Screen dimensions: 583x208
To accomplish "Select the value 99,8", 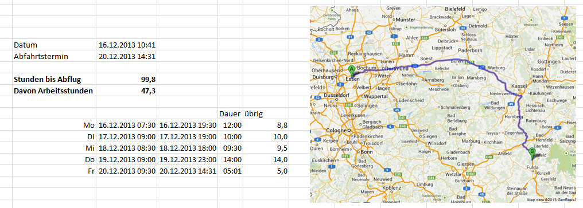I will pos(126,79).
